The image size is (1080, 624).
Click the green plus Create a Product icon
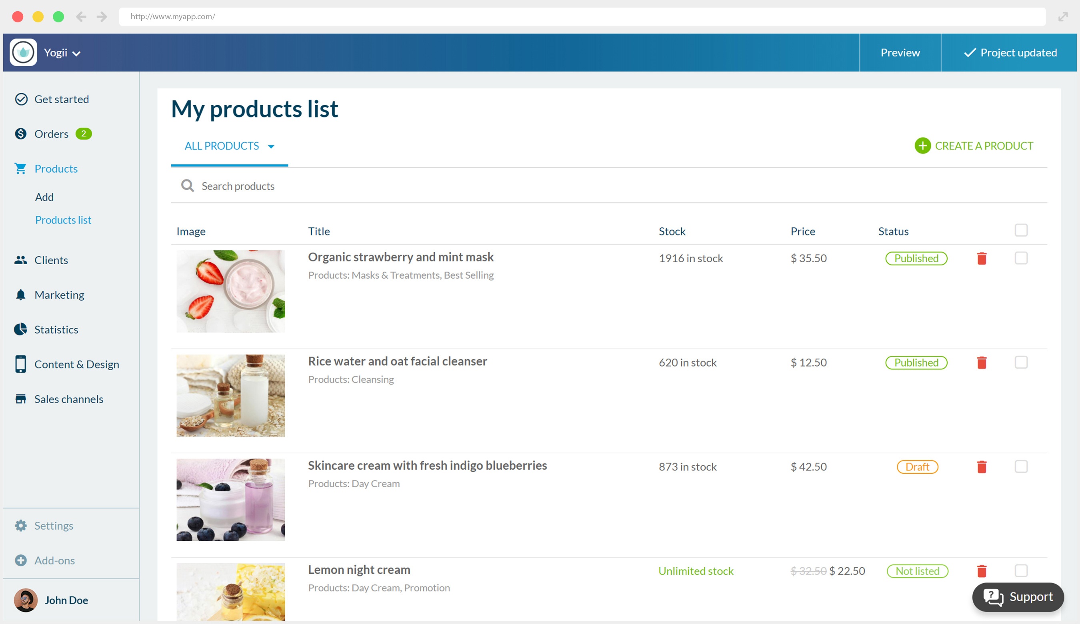point(922,146)
